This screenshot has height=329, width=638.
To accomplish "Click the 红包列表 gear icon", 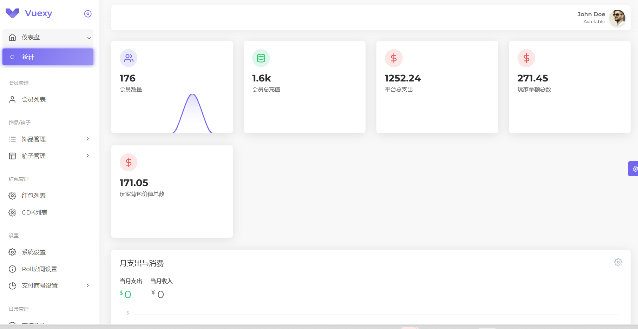I will point(12,196).
